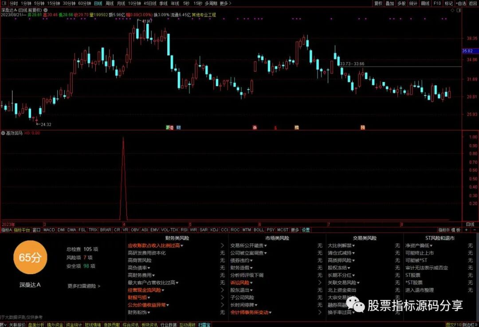Click the 财 event marker under the chart
Image resolution: width=479 pixels, height=327 pixels.
(x=178, y=127)
